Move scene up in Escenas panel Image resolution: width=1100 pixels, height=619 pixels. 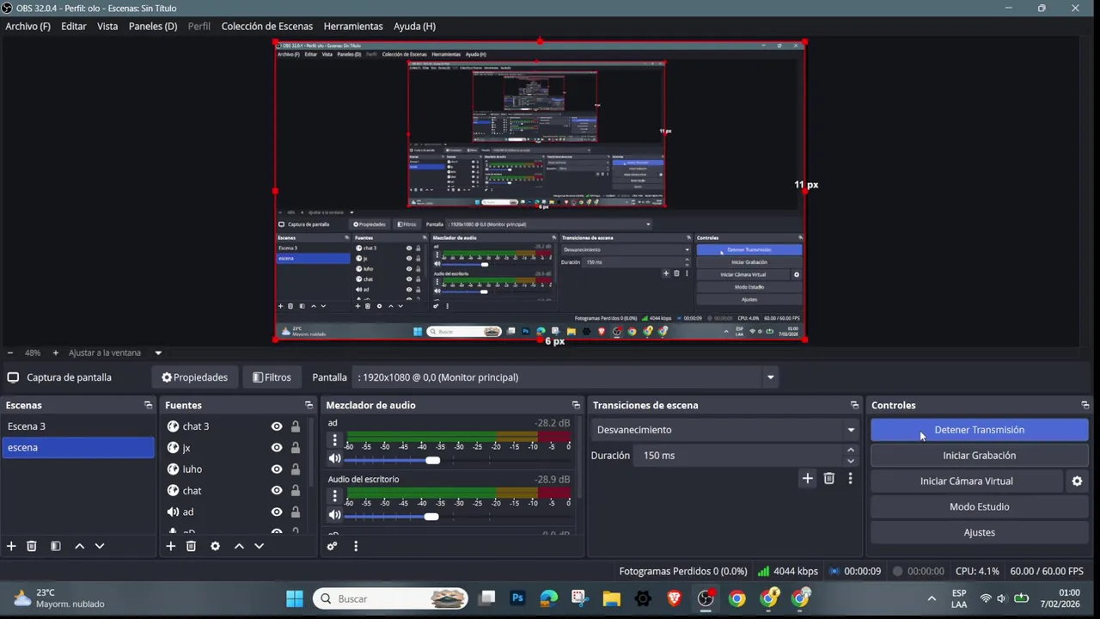pos(80,546)
